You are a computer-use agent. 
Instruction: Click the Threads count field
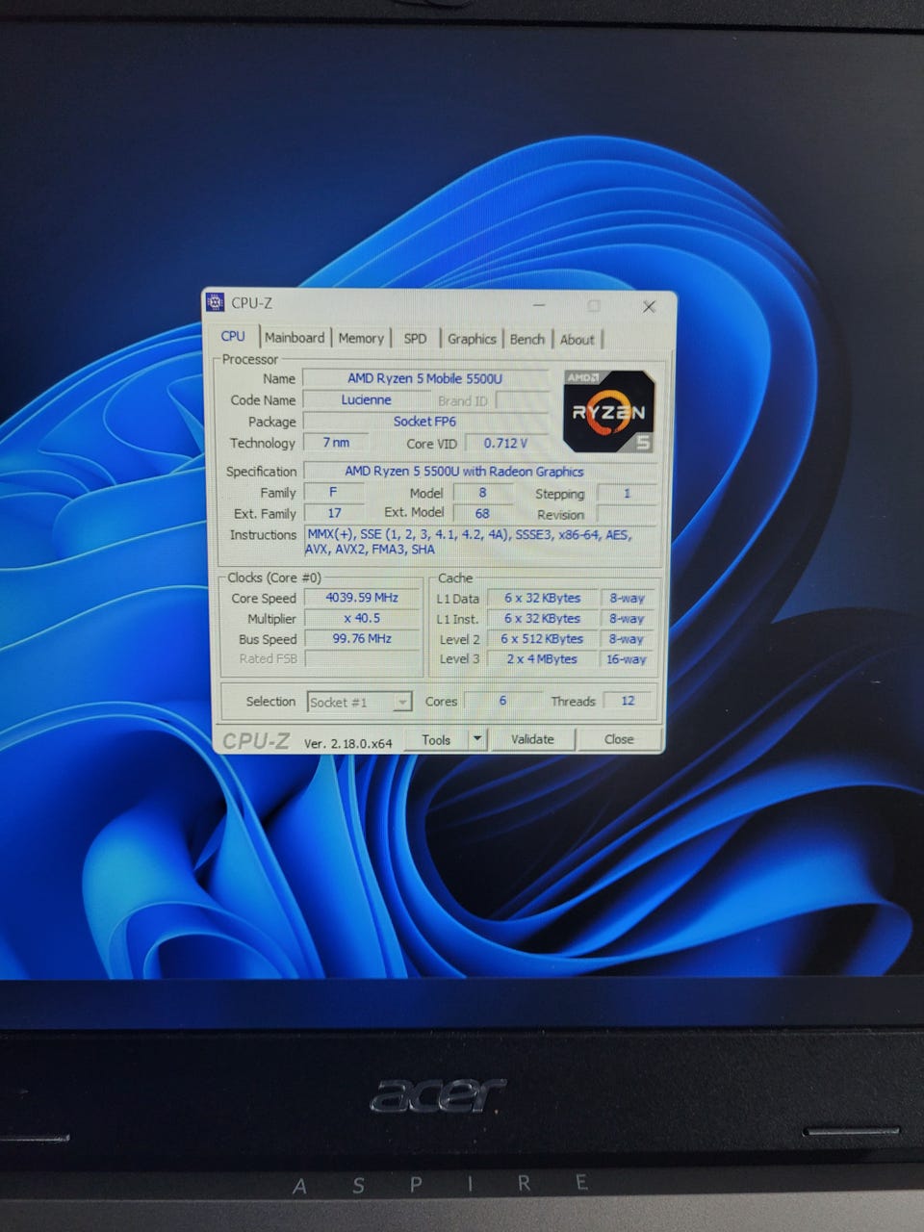(x=628, y=701)
